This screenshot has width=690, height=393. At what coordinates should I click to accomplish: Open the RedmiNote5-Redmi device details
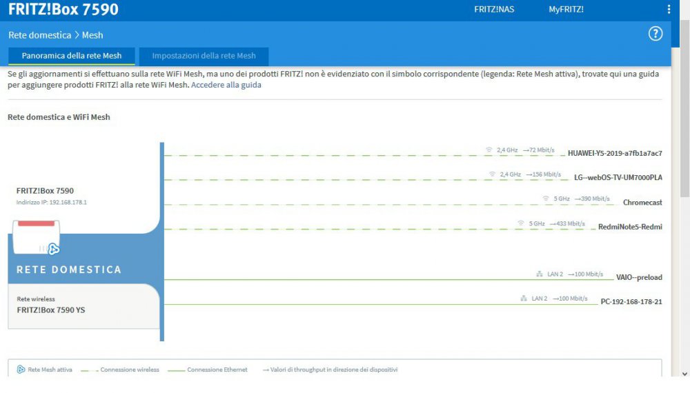[x=629, y=227]
